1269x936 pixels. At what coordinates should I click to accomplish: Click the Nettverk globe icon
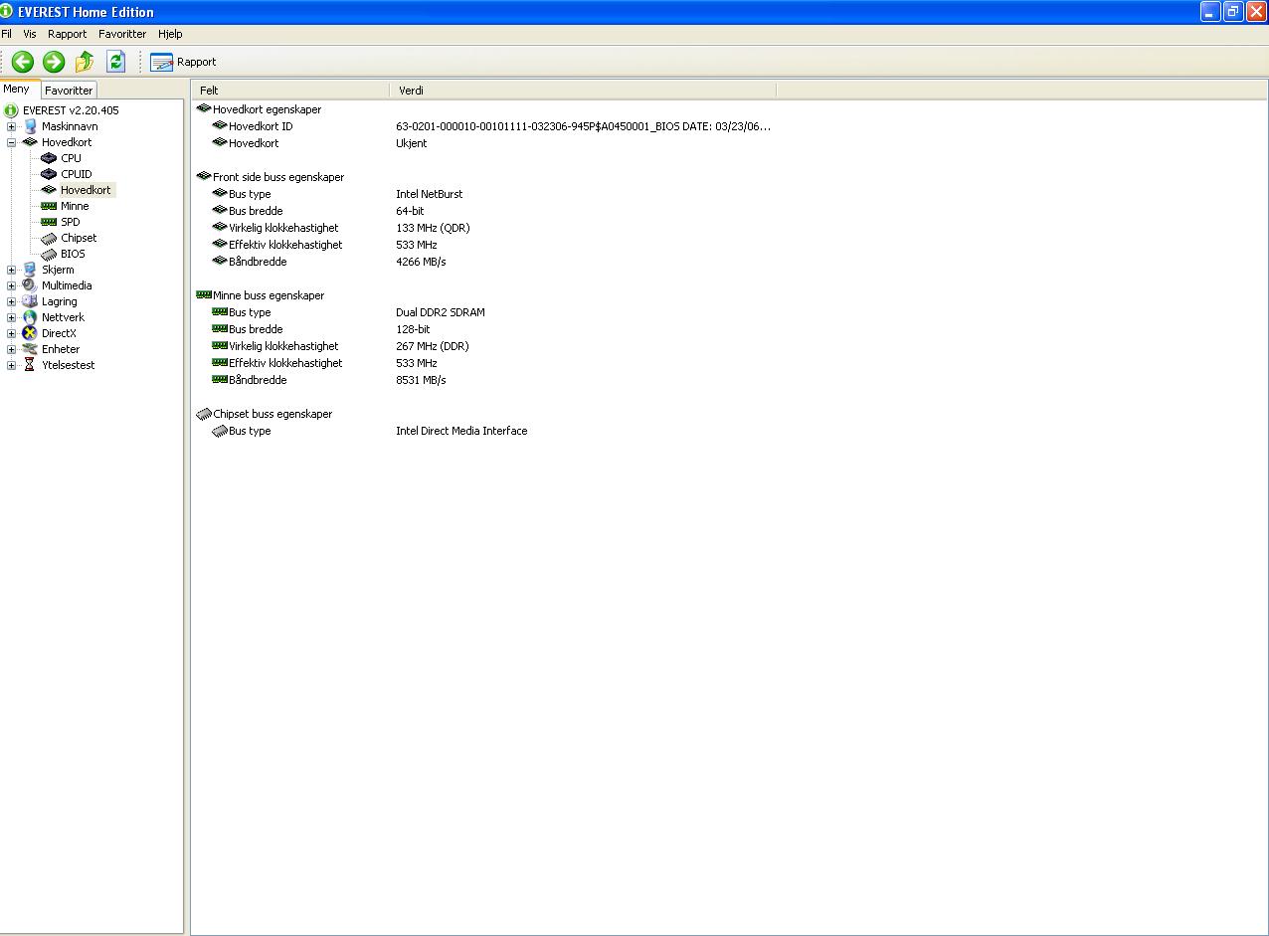[30, 317]
